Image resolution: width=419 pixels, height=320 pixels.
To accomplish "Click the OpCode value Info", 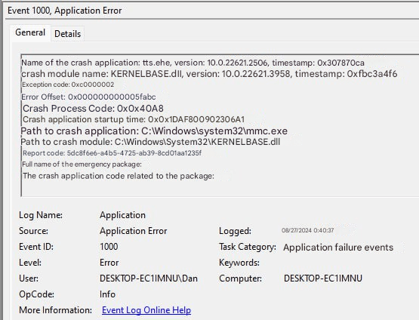I will [x=107, y=294].
